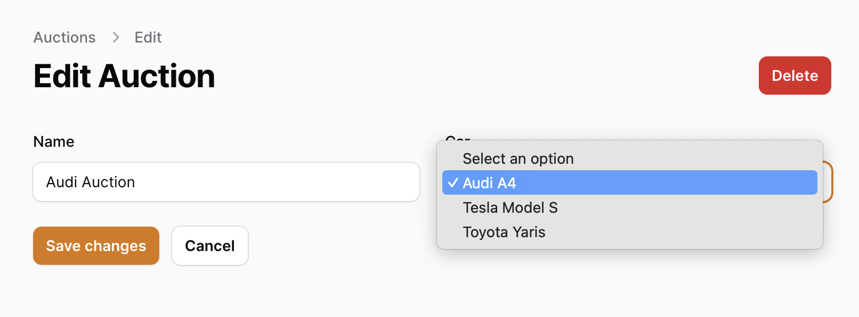859x317 pixels.
Task: Click the partially hidden Car label
Action: tap(457, 138)
